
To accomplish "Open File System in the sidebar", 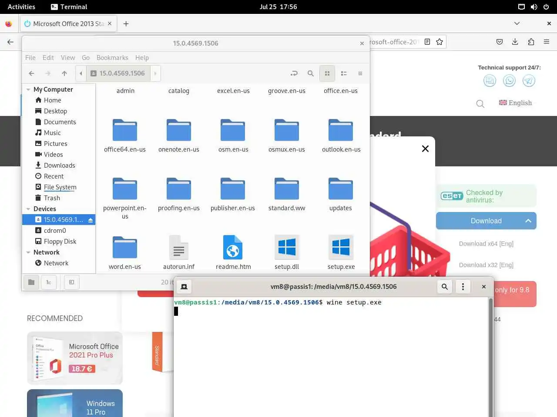I will tap(59, 187).
